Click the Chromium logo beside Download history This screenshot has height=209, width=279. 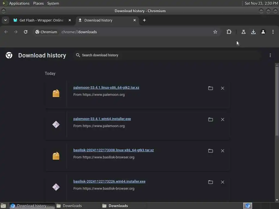coord(9,55)
